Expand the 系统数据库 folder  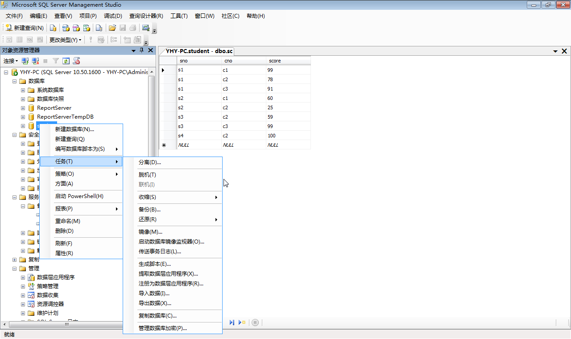[x=23, y=90]
